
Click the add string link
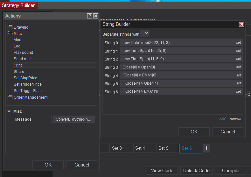pyautogui.click(x=222, y=119)
